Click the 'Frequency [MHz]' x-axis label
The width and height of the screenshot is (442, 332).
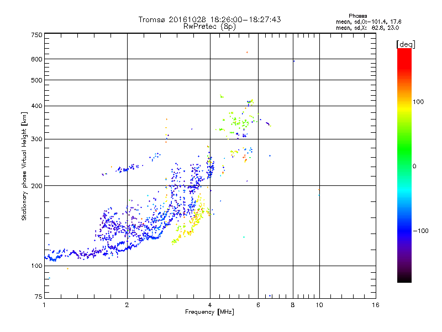click(209, 312)
